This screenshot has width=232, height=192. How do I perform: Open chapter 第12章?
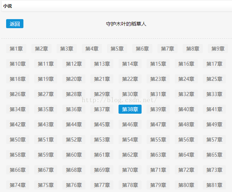[x=74, y=64]
